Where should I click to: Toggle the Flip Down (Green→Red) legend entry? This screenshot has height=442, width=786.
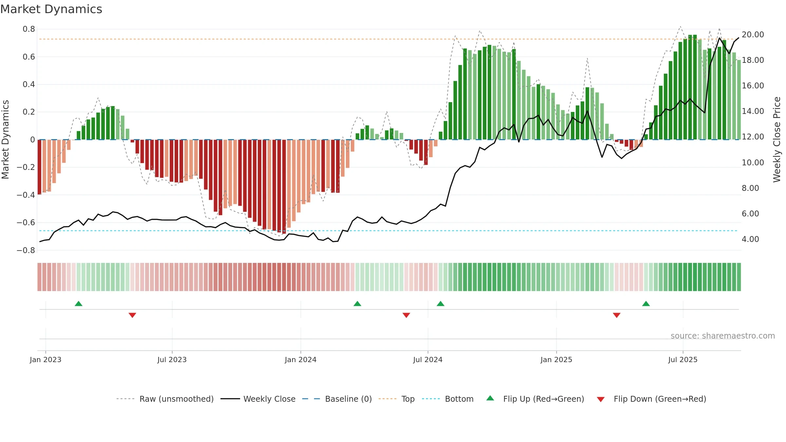[x=651, y=399]
